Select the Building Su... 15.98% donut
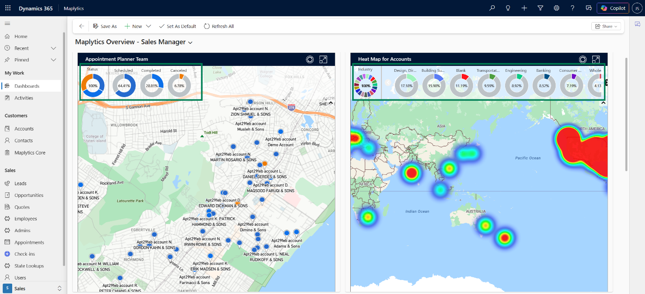The height and width of the screenshot is (294, 645). point(434,85)
